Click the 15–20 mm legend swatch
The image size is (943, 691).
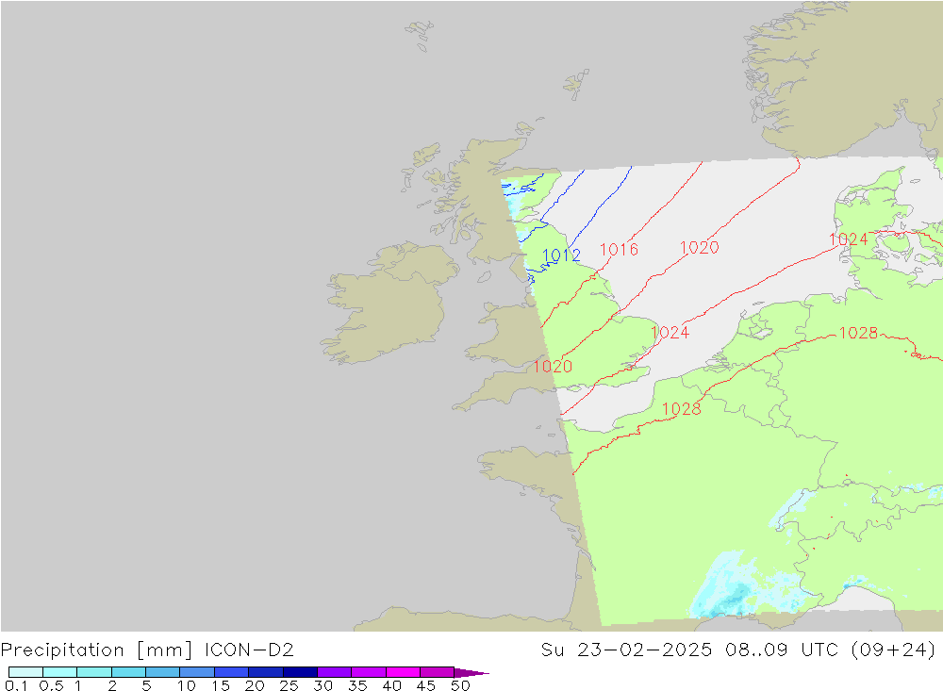pyautogui.click(x=231, y=672)
